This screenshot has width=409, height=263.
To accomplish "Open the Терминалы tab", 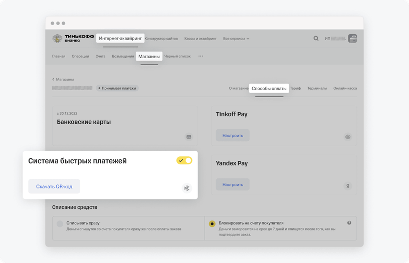I will (317, 88).
